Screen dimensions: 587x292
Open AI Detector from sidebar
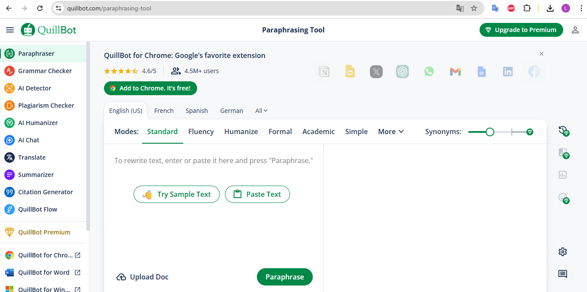(43, 88)
